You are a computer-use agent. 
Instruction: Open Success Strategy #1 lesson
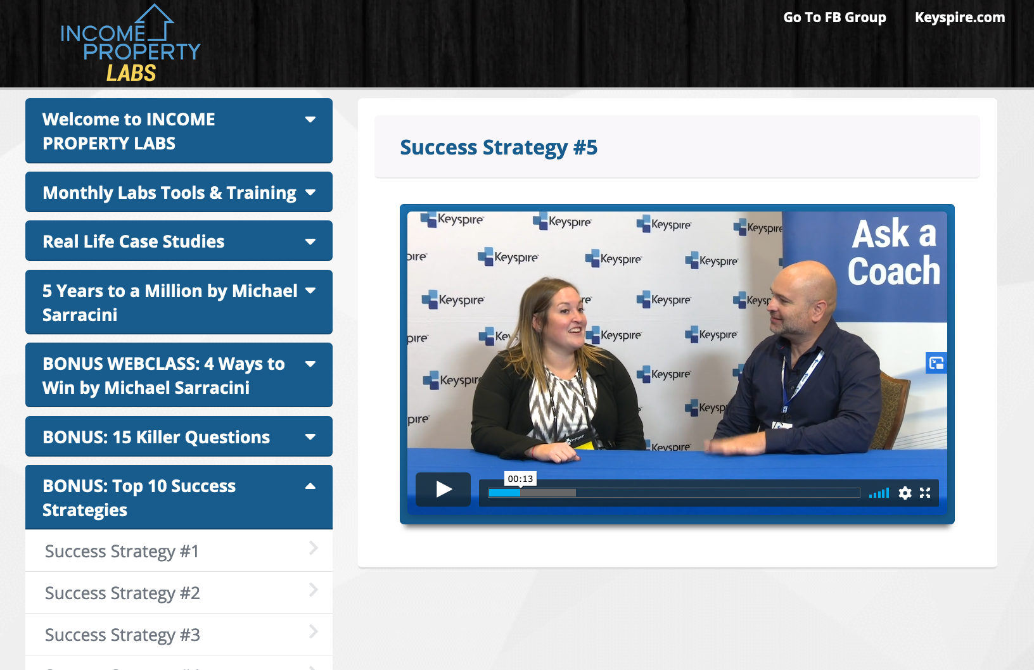click(179, 551)
